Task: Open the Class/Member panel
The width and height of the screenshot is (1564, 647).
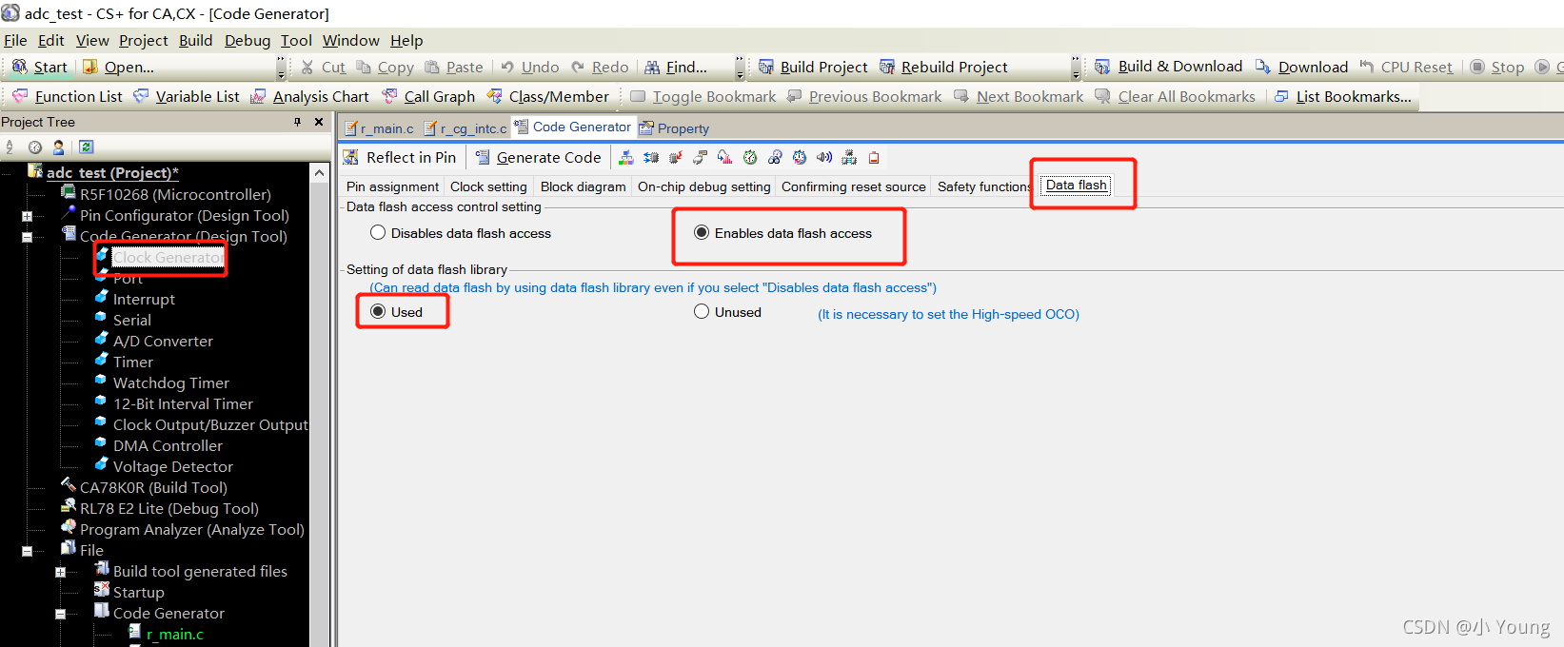Action: 547,96
